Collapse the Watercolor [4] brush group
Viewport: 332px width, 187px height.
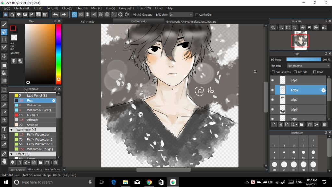11,130
